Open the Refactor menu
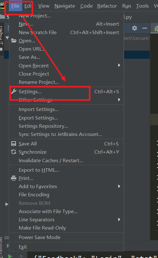Viewport: 158px width, 258px height. (107, 6)
